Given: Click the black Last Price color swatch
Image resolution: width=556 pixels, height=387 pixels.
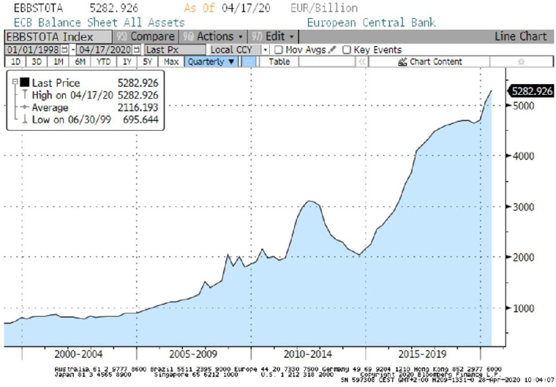Looking at the screenshot, I should click(24, 83).
